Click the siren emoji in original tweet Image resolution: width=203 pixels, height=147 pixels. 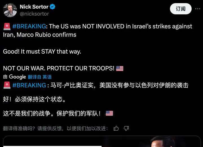[7, 27]
